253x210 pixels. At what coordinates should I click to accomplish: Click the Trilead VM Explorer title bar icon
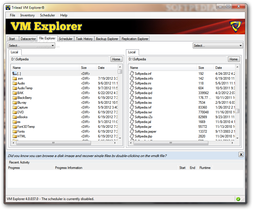pyautogui.click(x=8, y=8)
